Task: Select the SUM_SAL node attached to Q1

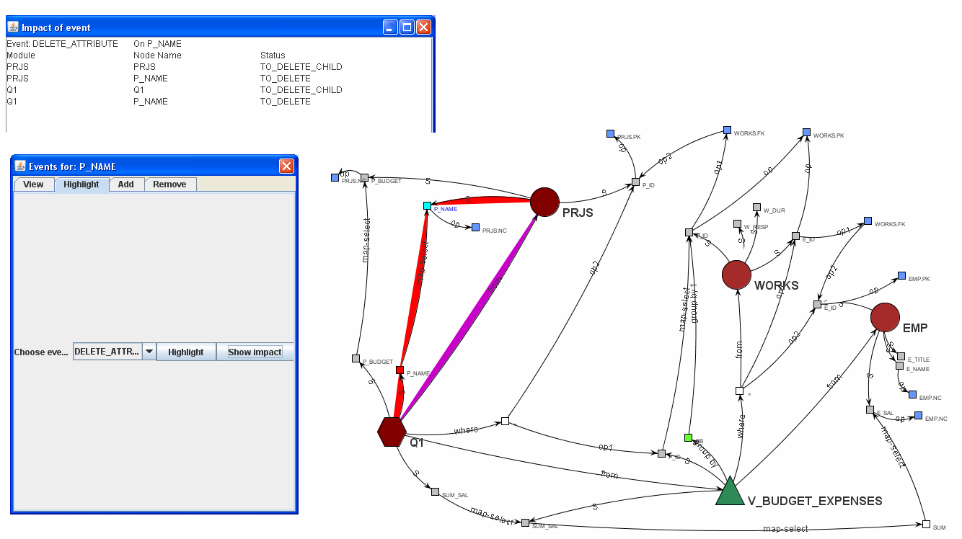Action: click(435, 492)
